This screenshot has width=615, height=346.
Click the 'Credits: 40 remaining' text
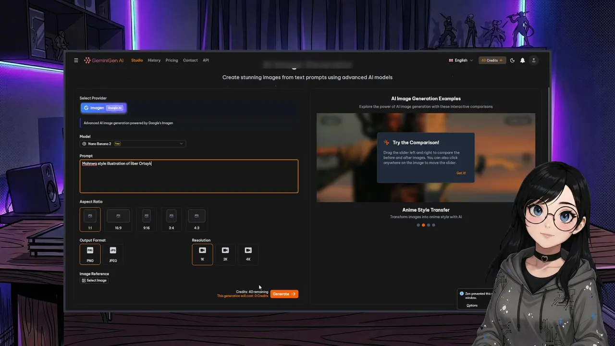coord(252,292)
